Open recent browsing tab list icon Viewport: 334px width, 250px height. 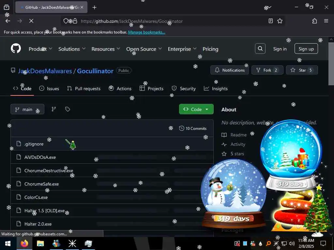(7, 7)
